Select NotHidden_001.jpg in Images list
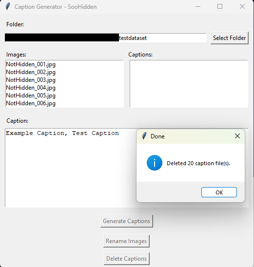Viewport: 254px width, 267px height. (x=64, y=64)
